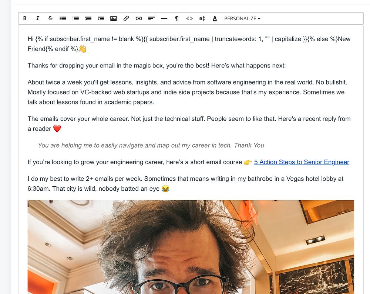Image resolution: width=370 pixels, height=294 pixels.
Task: Attach a file with paperclip icon
Action: [x=126, y=18]
